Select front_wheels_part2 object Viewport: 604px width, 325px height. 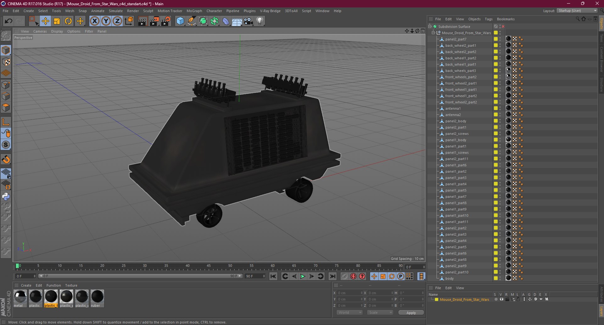[x=461, y=77]
